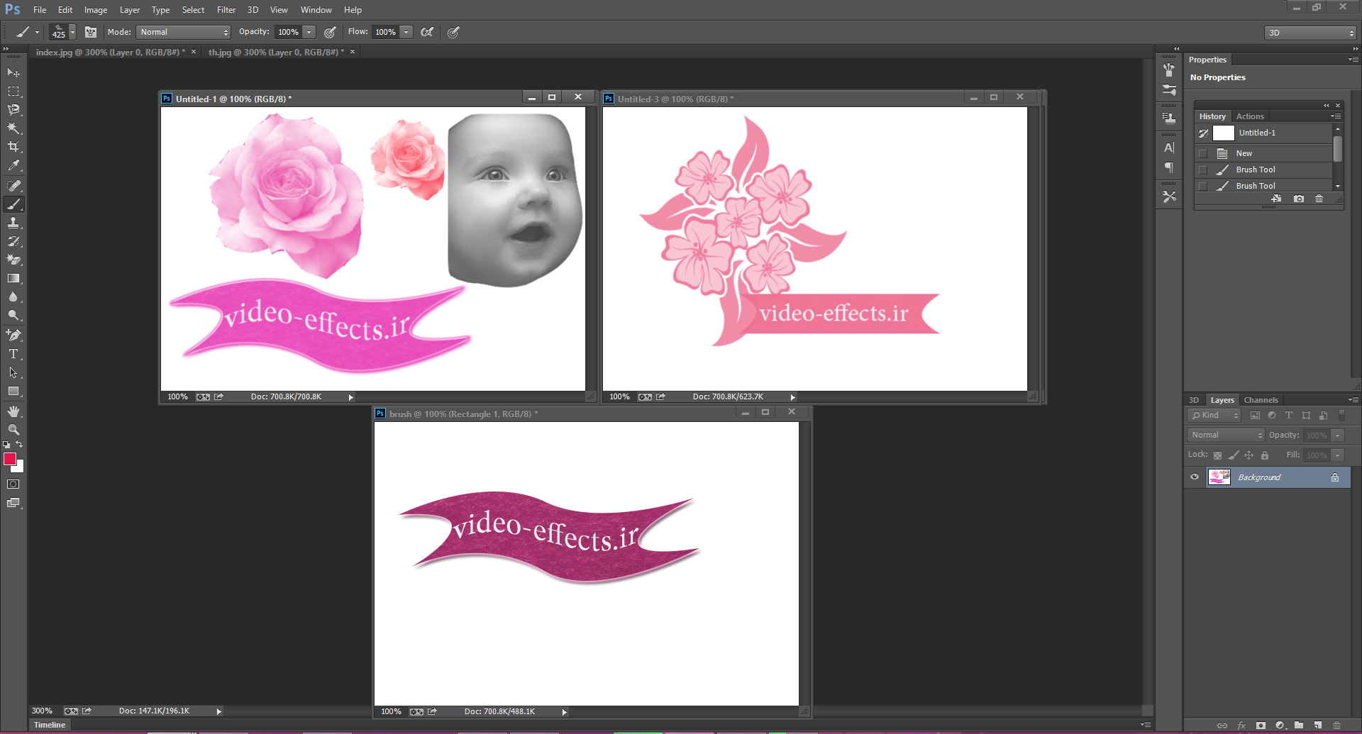Viewport: 1362px width, 734px height.
Task: Lock layer position icon
Action: (x=1248, y=455)
